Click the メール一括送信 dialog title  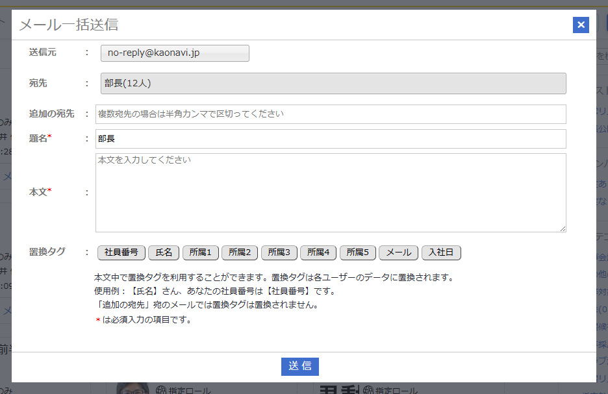(x=67, y=25)
